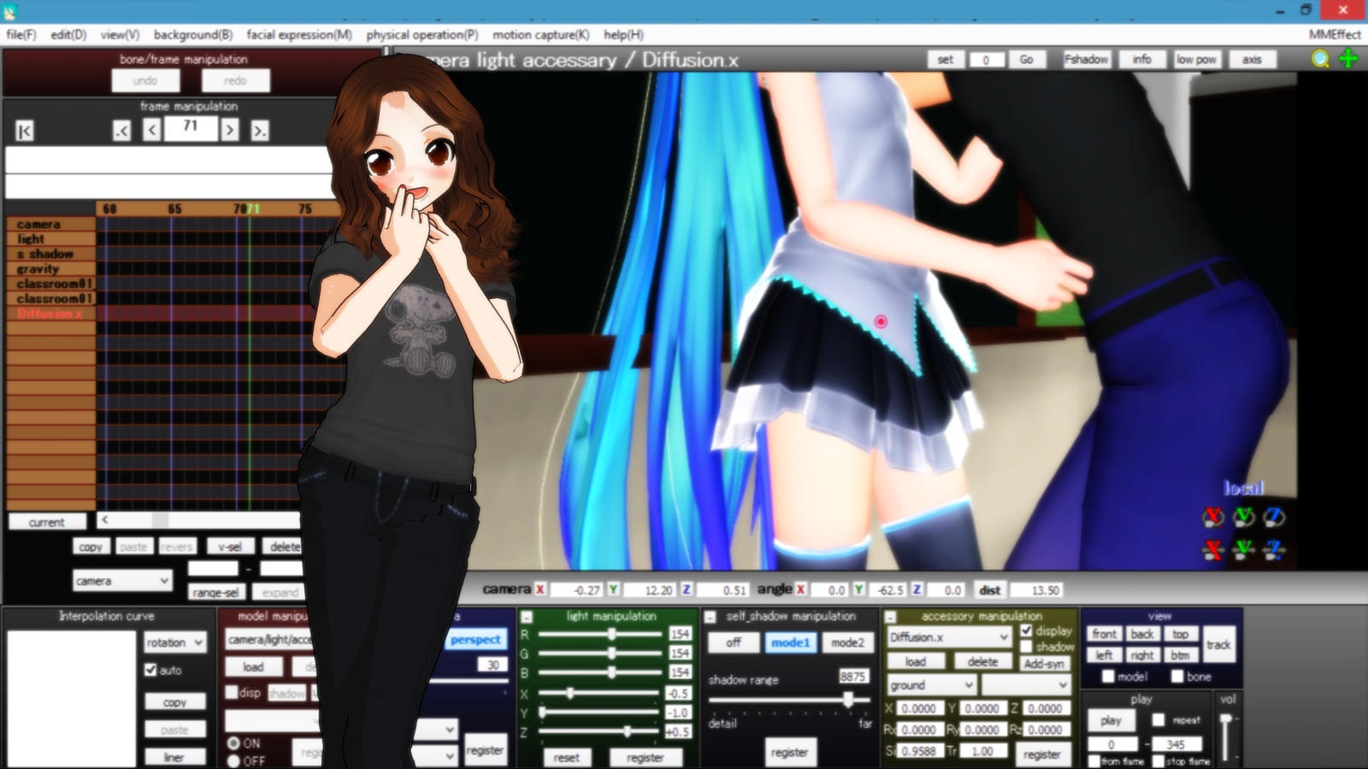Viewport: 1368px width, 769px height.
Task: Click the low pow button
Action: (x=1196, y=59)
